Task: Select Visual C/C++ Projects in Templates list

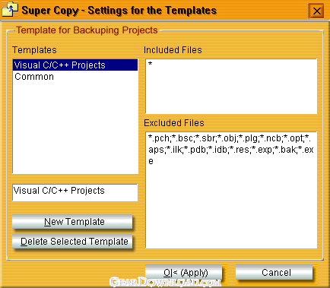Action: click(x=75, y=65)
